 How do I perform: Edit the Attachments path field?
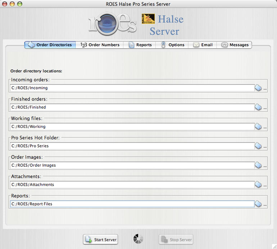click(x=132, y=185)
